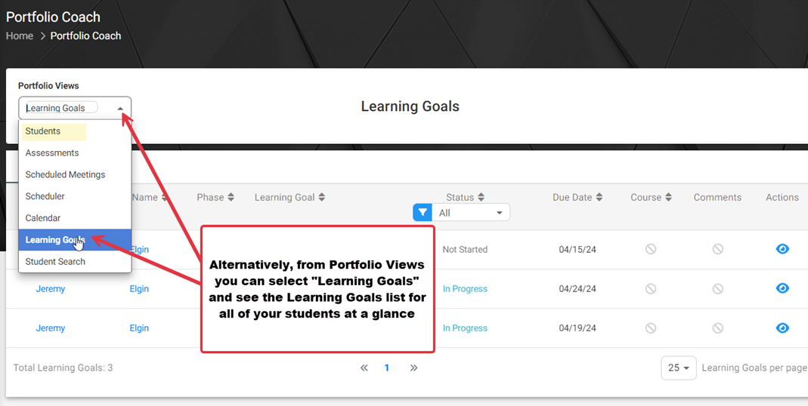Sort by the Phase column arrows

[x=231, y=197]
